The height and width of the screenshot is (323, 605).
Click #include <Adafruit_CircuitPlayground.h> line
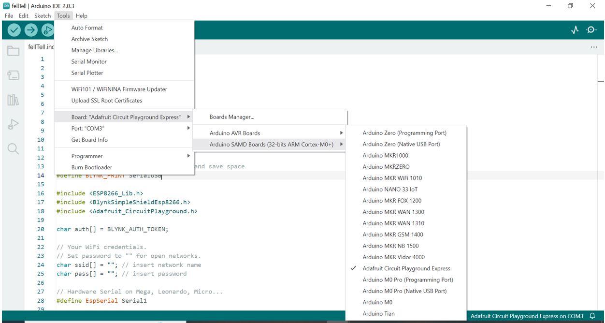pyautogui.click(x=127, y=211)
